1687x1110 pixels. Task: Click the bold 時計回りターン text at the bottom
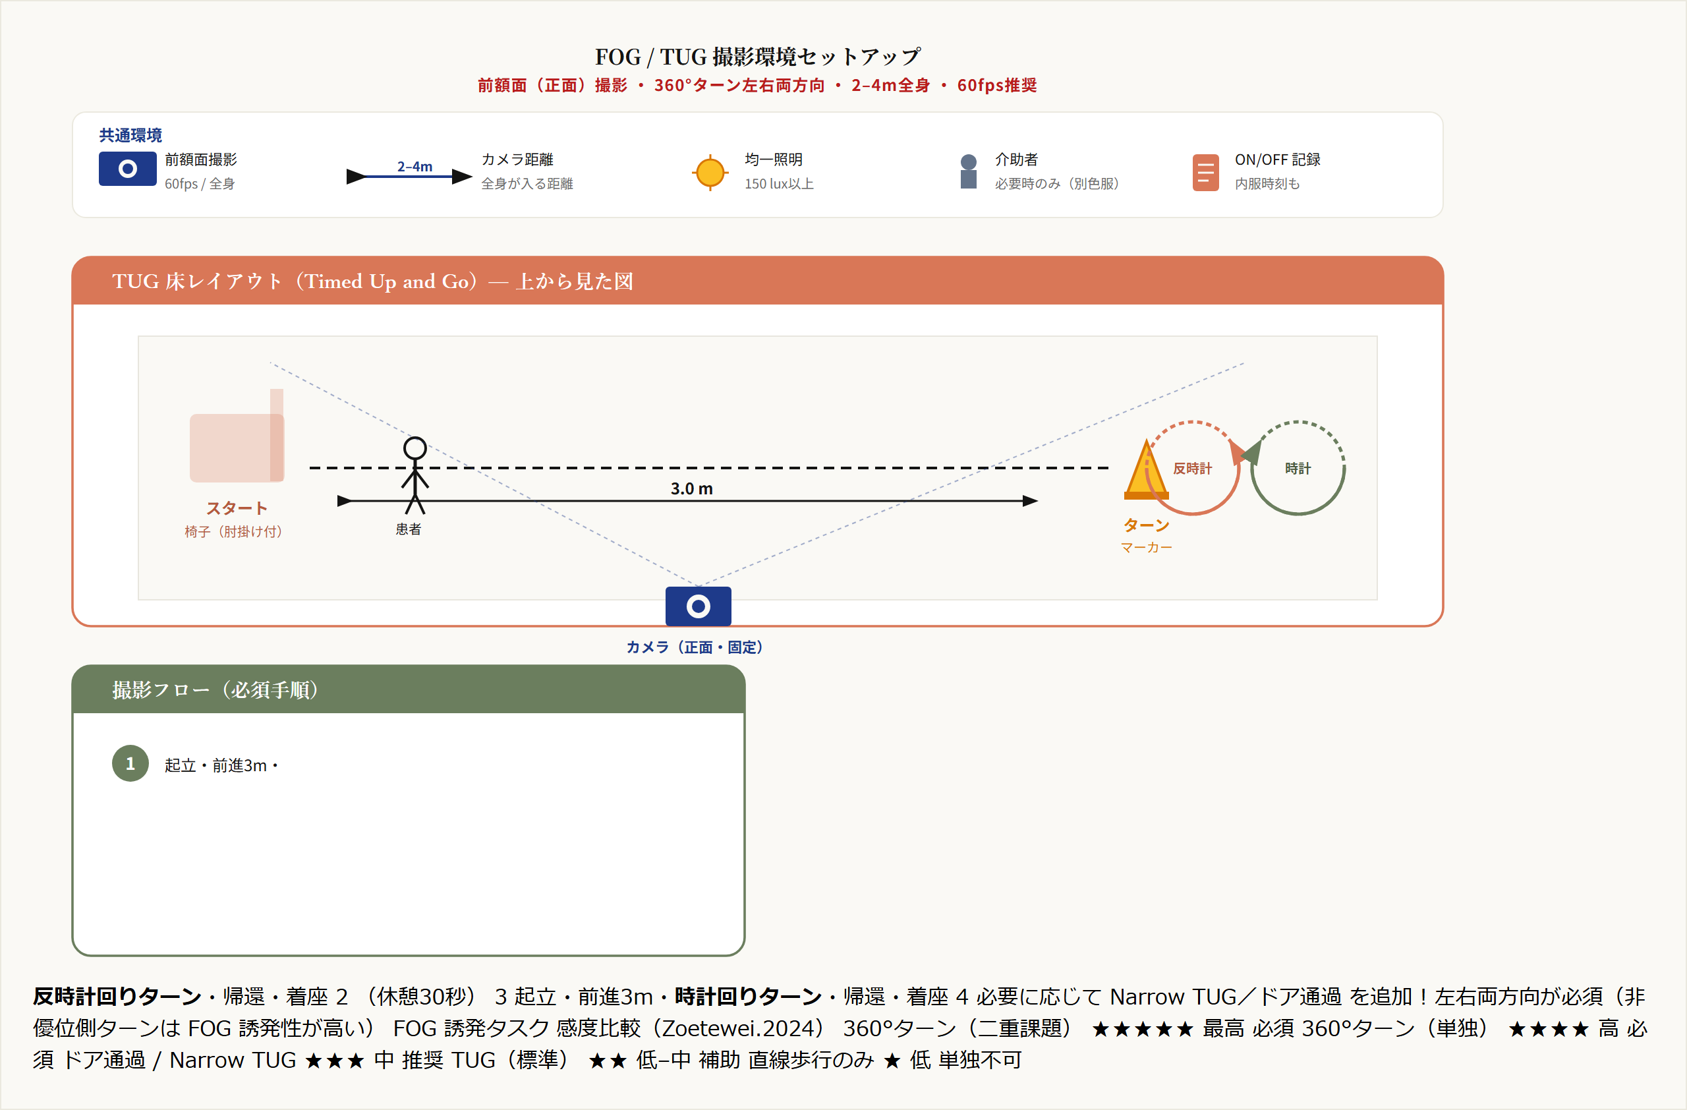pos(748,996)
